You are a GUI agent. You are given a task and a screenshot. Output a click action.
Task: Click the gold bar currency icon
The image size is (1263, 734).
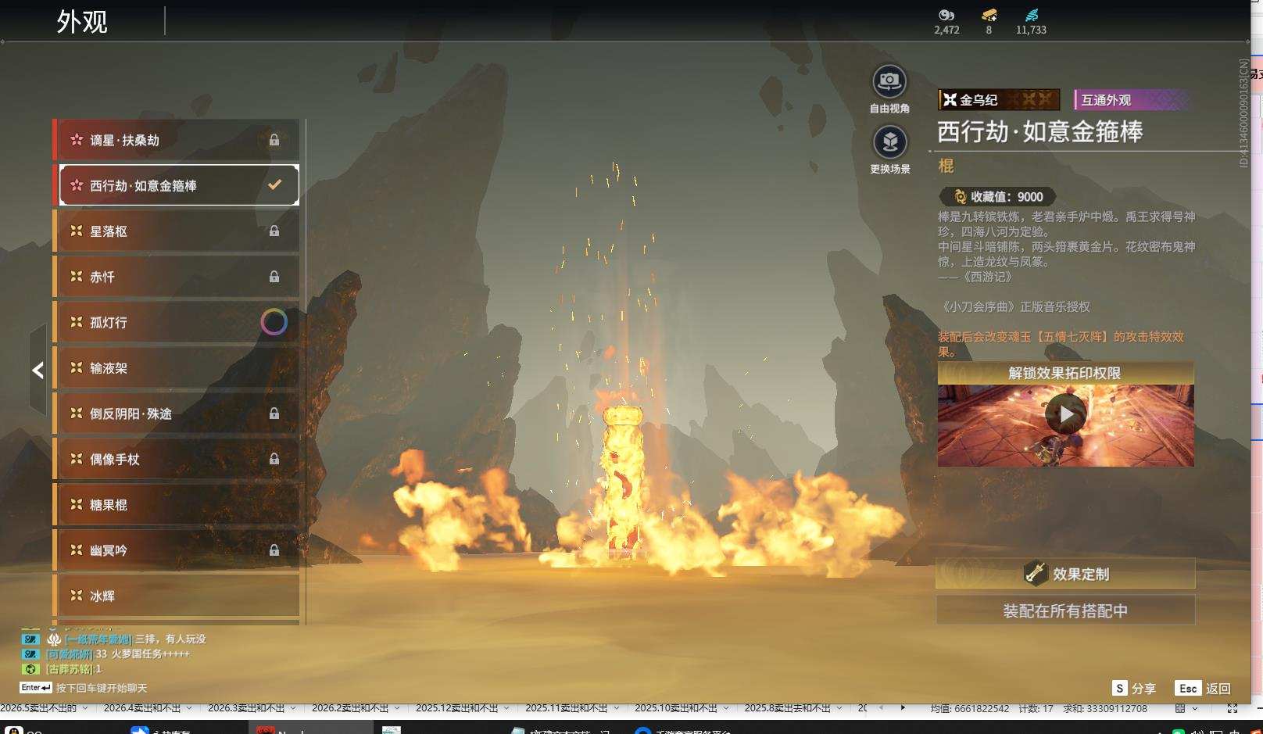(989, 15)
